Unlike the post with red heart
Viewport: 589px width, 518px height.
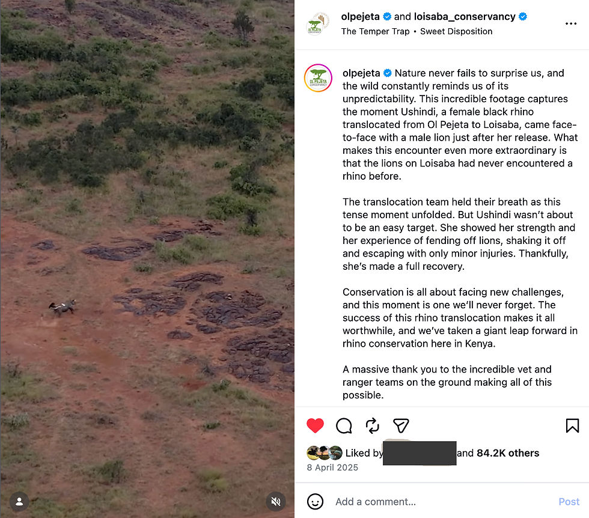(315, 425)
